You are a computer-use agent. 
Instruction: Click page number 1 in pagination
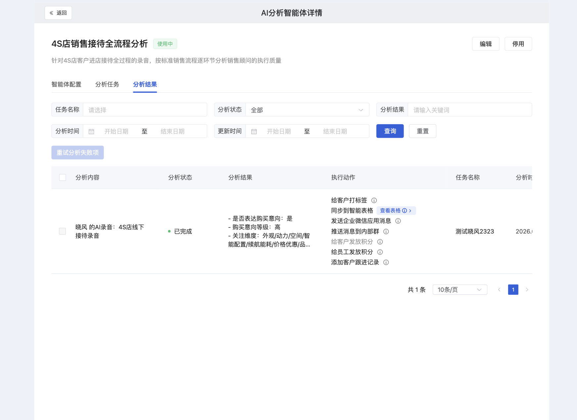coord(513,290)
